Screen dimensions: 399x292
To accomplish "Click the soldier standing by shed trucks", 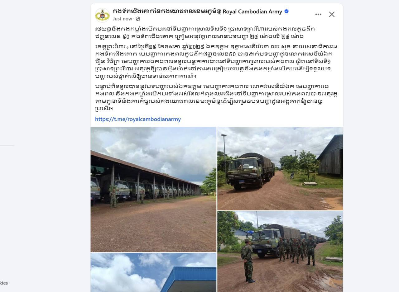I will pos(113,196).
